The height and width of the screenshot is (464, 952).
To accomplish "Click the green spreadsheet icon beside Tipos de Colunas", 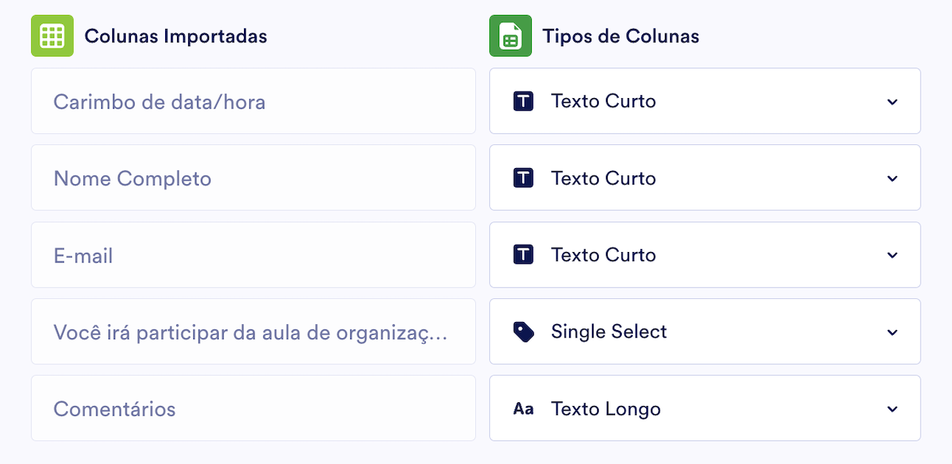I will click(x=510, y=35).
